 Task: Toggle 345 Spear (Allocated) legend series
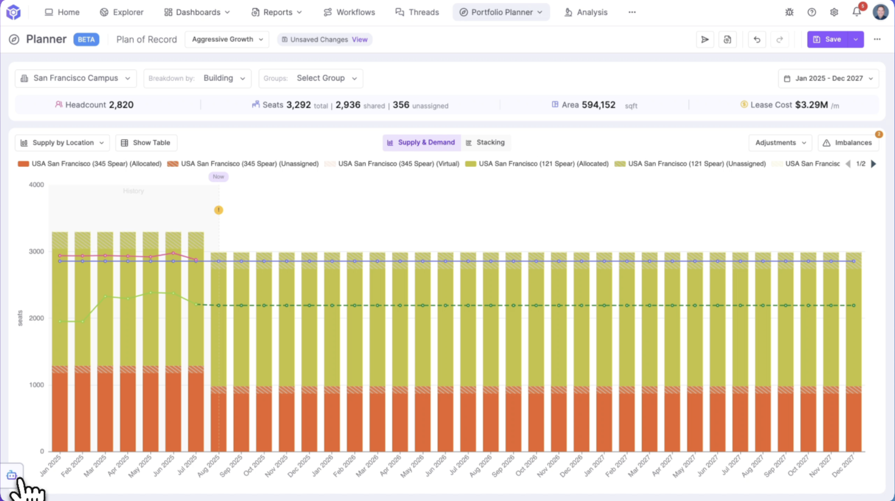(90, 164)
